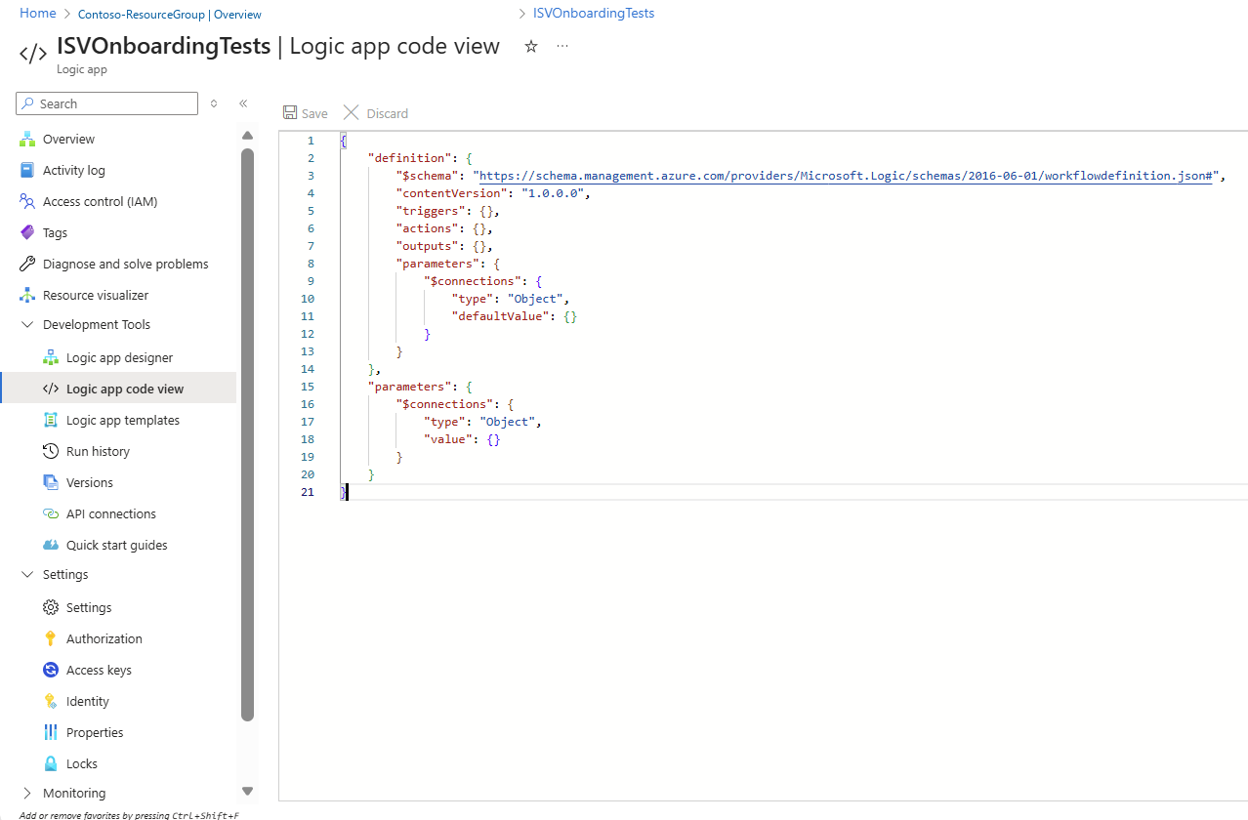Image resolution: width=1248 pixels, height=820 pixels.
Task: Click the Discard button label
Action: click(x=388, y=113)
